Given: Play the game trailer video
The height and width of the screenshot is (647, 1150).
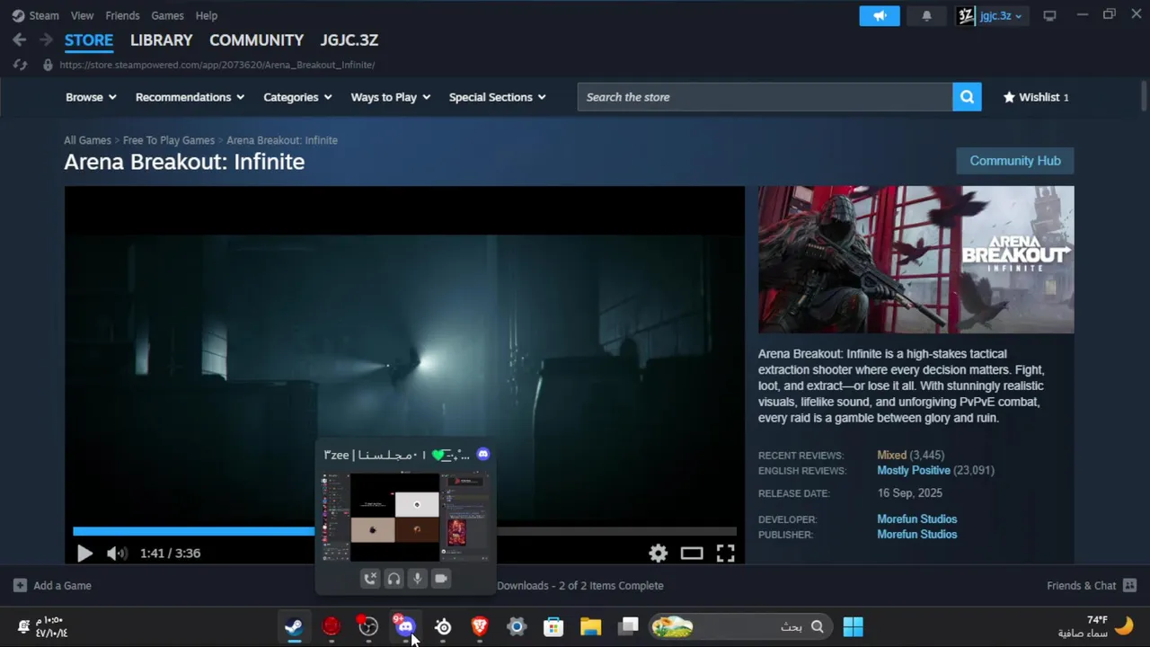Looking at the screenshot, I should [84, 554].
